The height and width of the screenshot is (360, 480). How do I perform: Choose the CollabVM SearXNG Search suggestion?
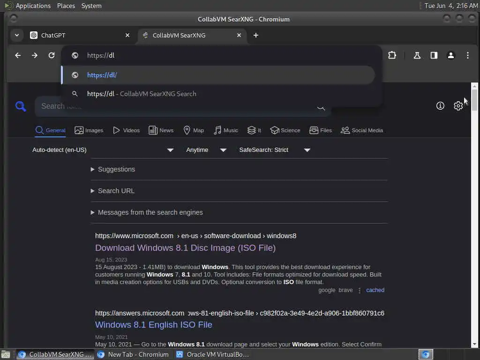coord(218,94)
